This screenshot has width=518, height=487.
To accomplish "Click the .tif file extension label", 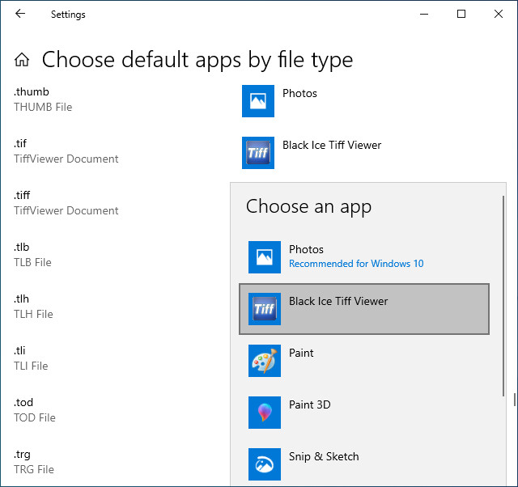I will pos(20,144).
